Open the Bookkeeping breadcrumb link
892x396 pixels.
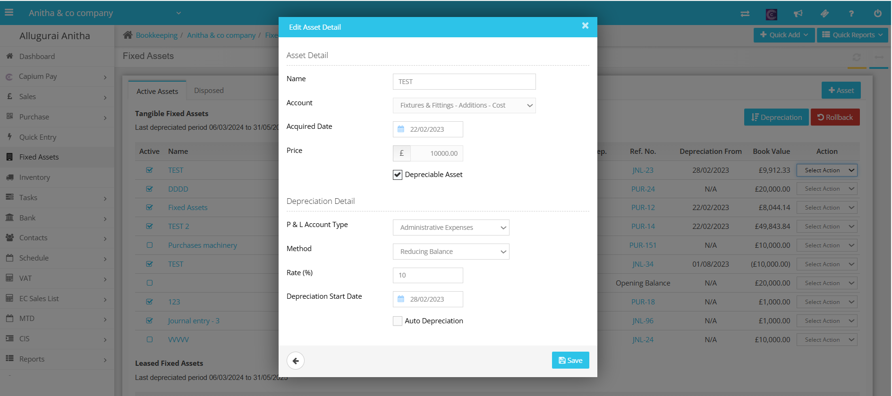[x=157, y=35]
